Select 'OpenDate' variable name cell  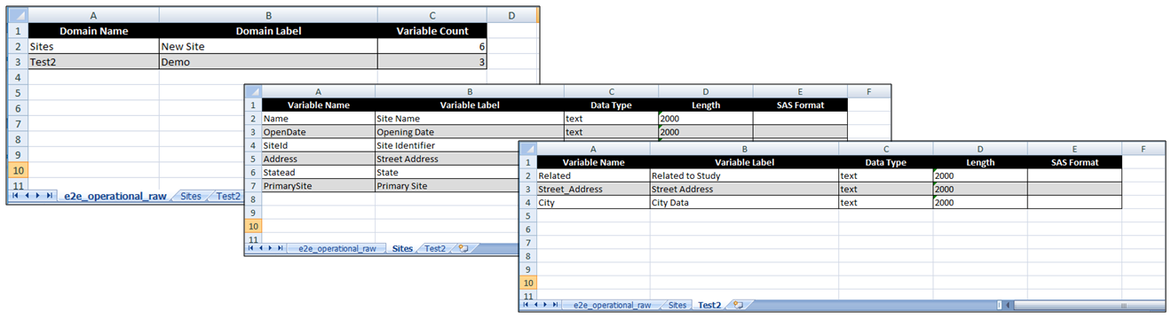[x=319, y=132]
